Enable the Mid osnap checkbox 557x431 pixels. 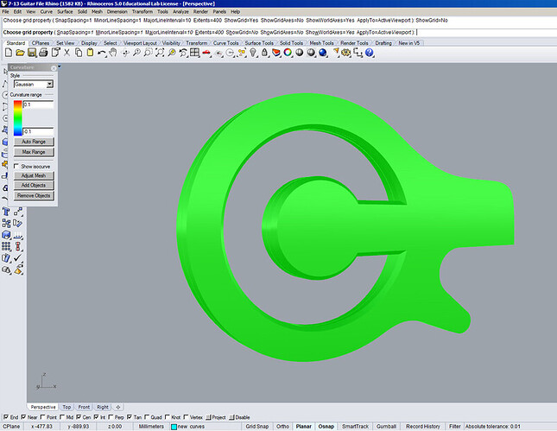(x=62, y=417)
